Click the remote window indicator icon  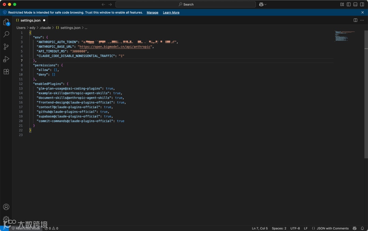[x=4, y=228]
